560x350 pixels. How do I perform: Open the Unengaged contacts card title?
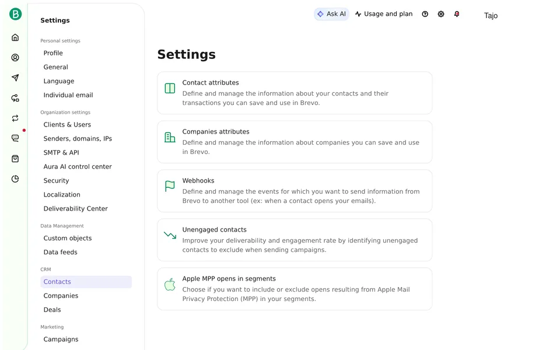[214, 230]
